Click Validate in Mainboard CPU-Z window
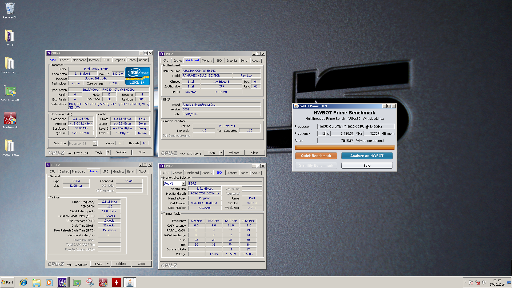 click(x=234, y=153)
